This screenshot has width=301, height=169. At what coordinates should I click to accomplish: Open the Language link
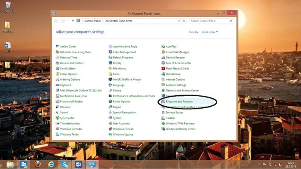pyautogui.click(x=119, y=85)
